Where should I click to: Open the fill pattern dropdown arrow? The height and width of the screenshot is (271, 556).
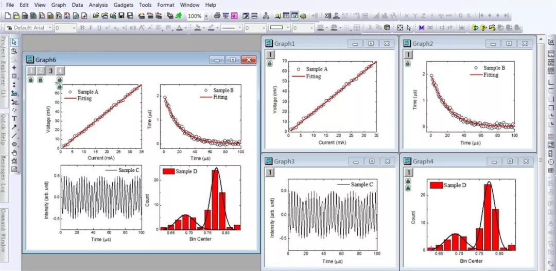(x=326, y=28)
